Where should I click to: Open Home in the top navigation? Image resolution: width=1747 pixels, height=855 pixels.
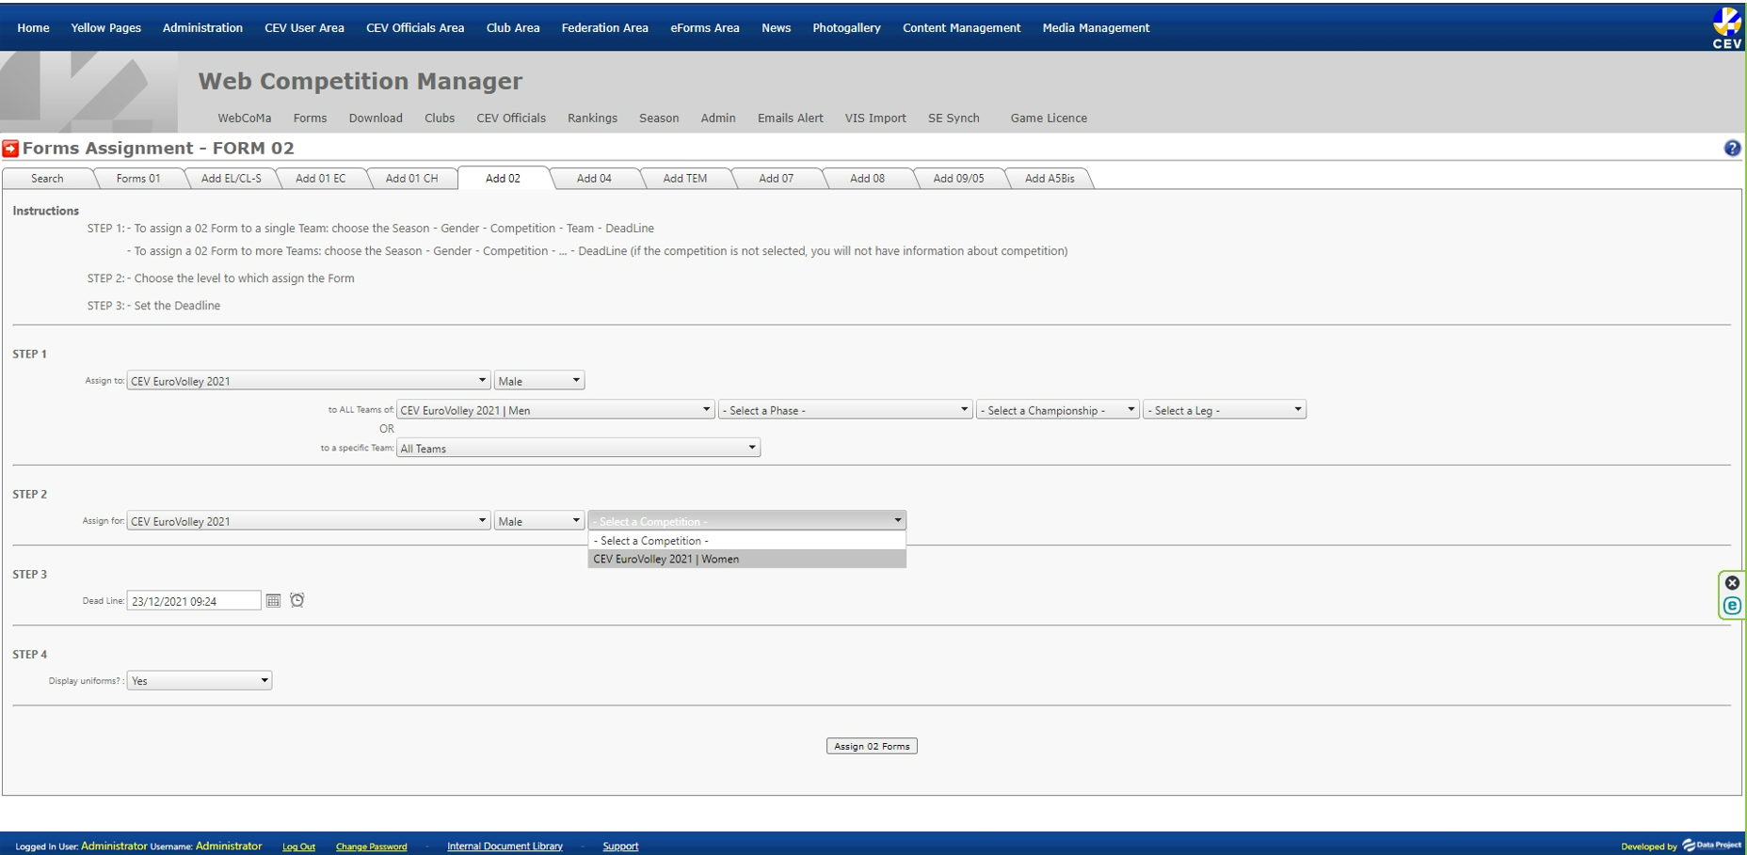33,28
